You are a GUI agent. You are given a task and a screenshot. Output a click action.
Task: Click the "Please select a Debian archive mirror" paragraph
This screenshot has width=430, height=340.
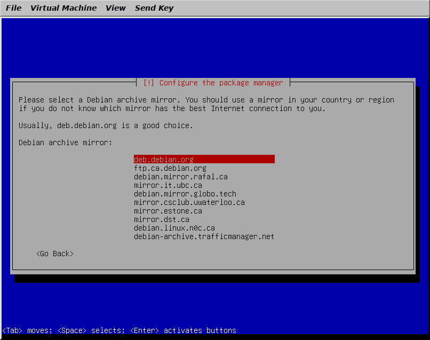tap(206, 104)
